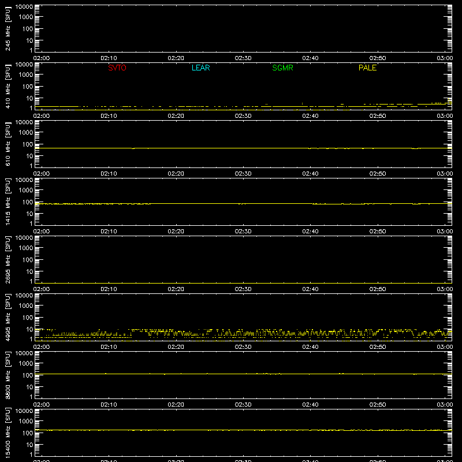Click the yellow trace in the 1415 MHz panel
Viewport: 462px width, 462px height.
coord(243,204)
